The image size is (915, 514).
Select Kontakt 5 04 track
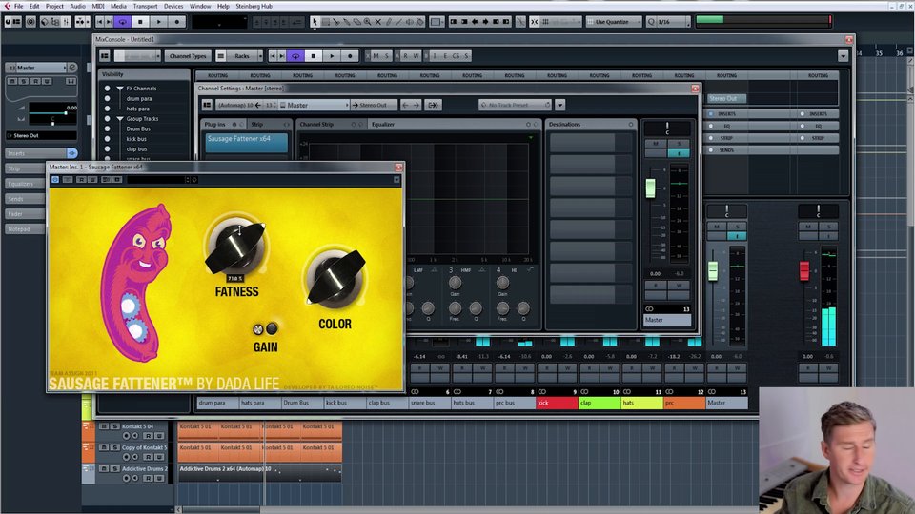tap(136, 426)
